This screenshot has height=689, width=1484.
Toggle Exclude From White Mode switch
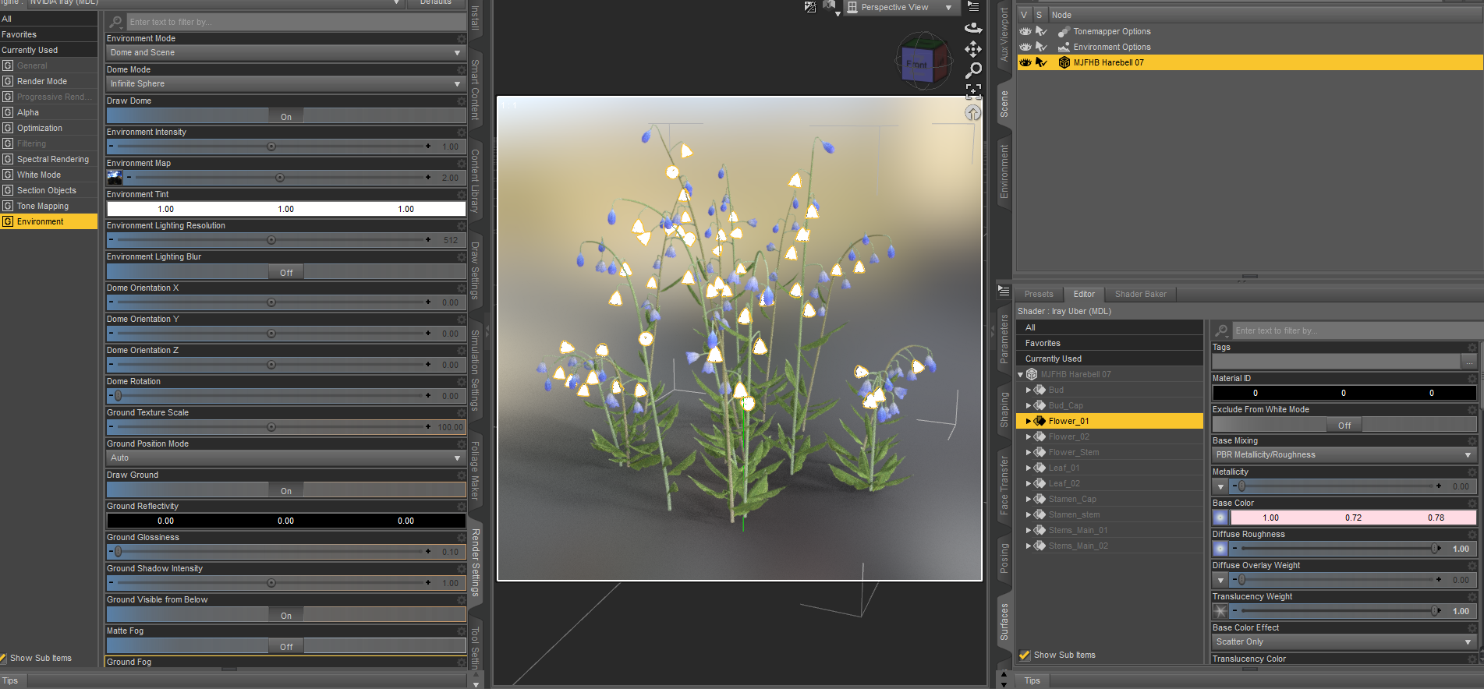[1344, 425]
